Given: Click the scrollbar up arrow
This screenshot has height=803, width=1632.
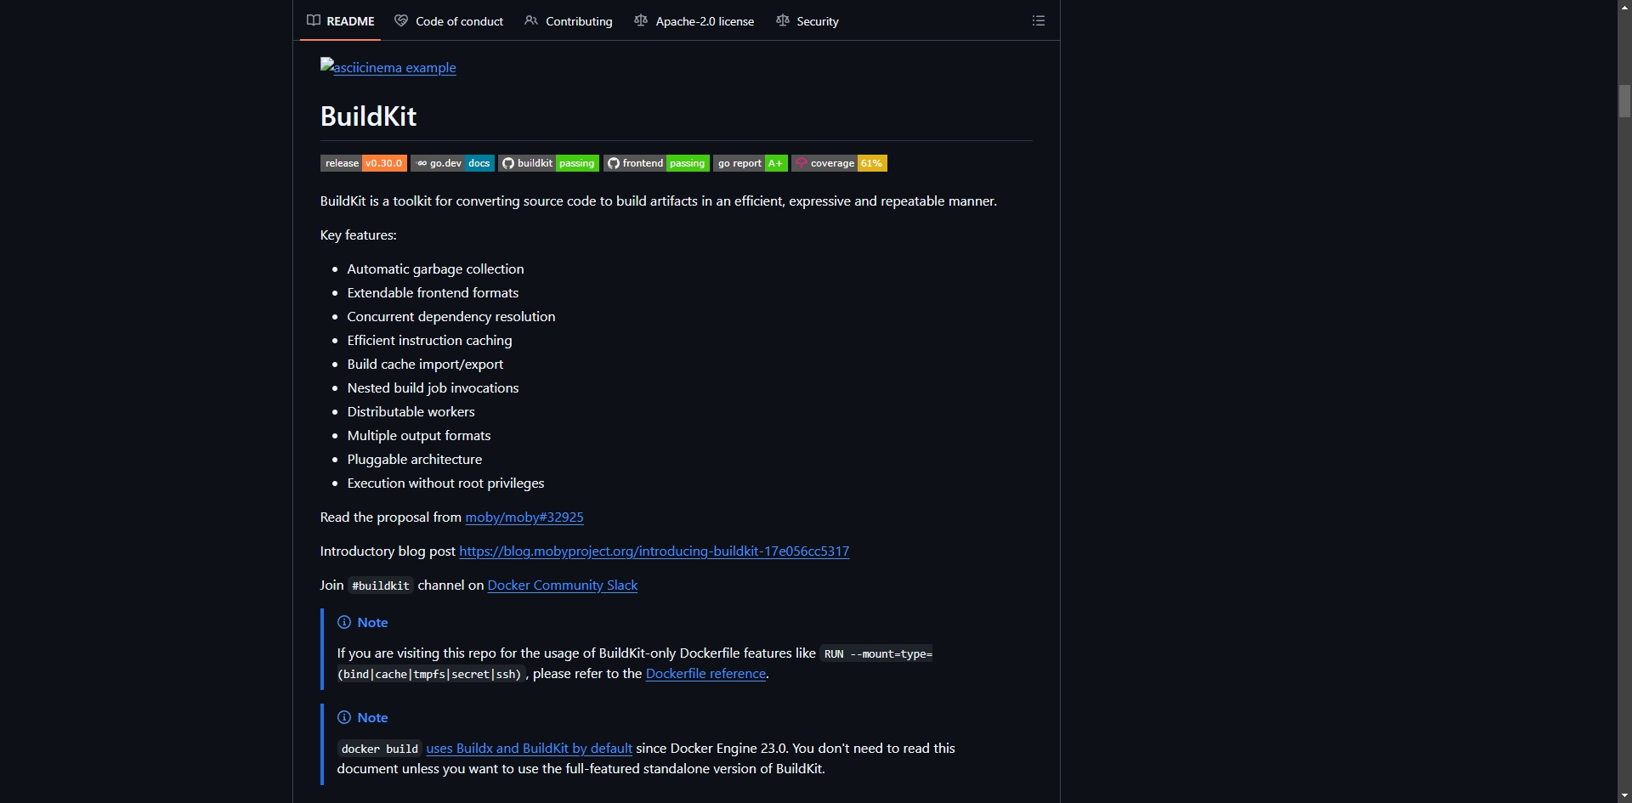Looking at the screenshot, I should 1624,6.
